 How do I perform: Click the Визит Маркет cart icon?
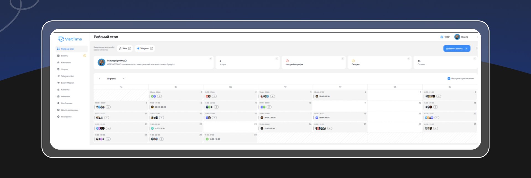58,83
